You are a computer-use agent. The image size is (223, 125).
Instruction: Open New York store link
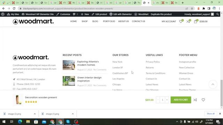point(117,62)
